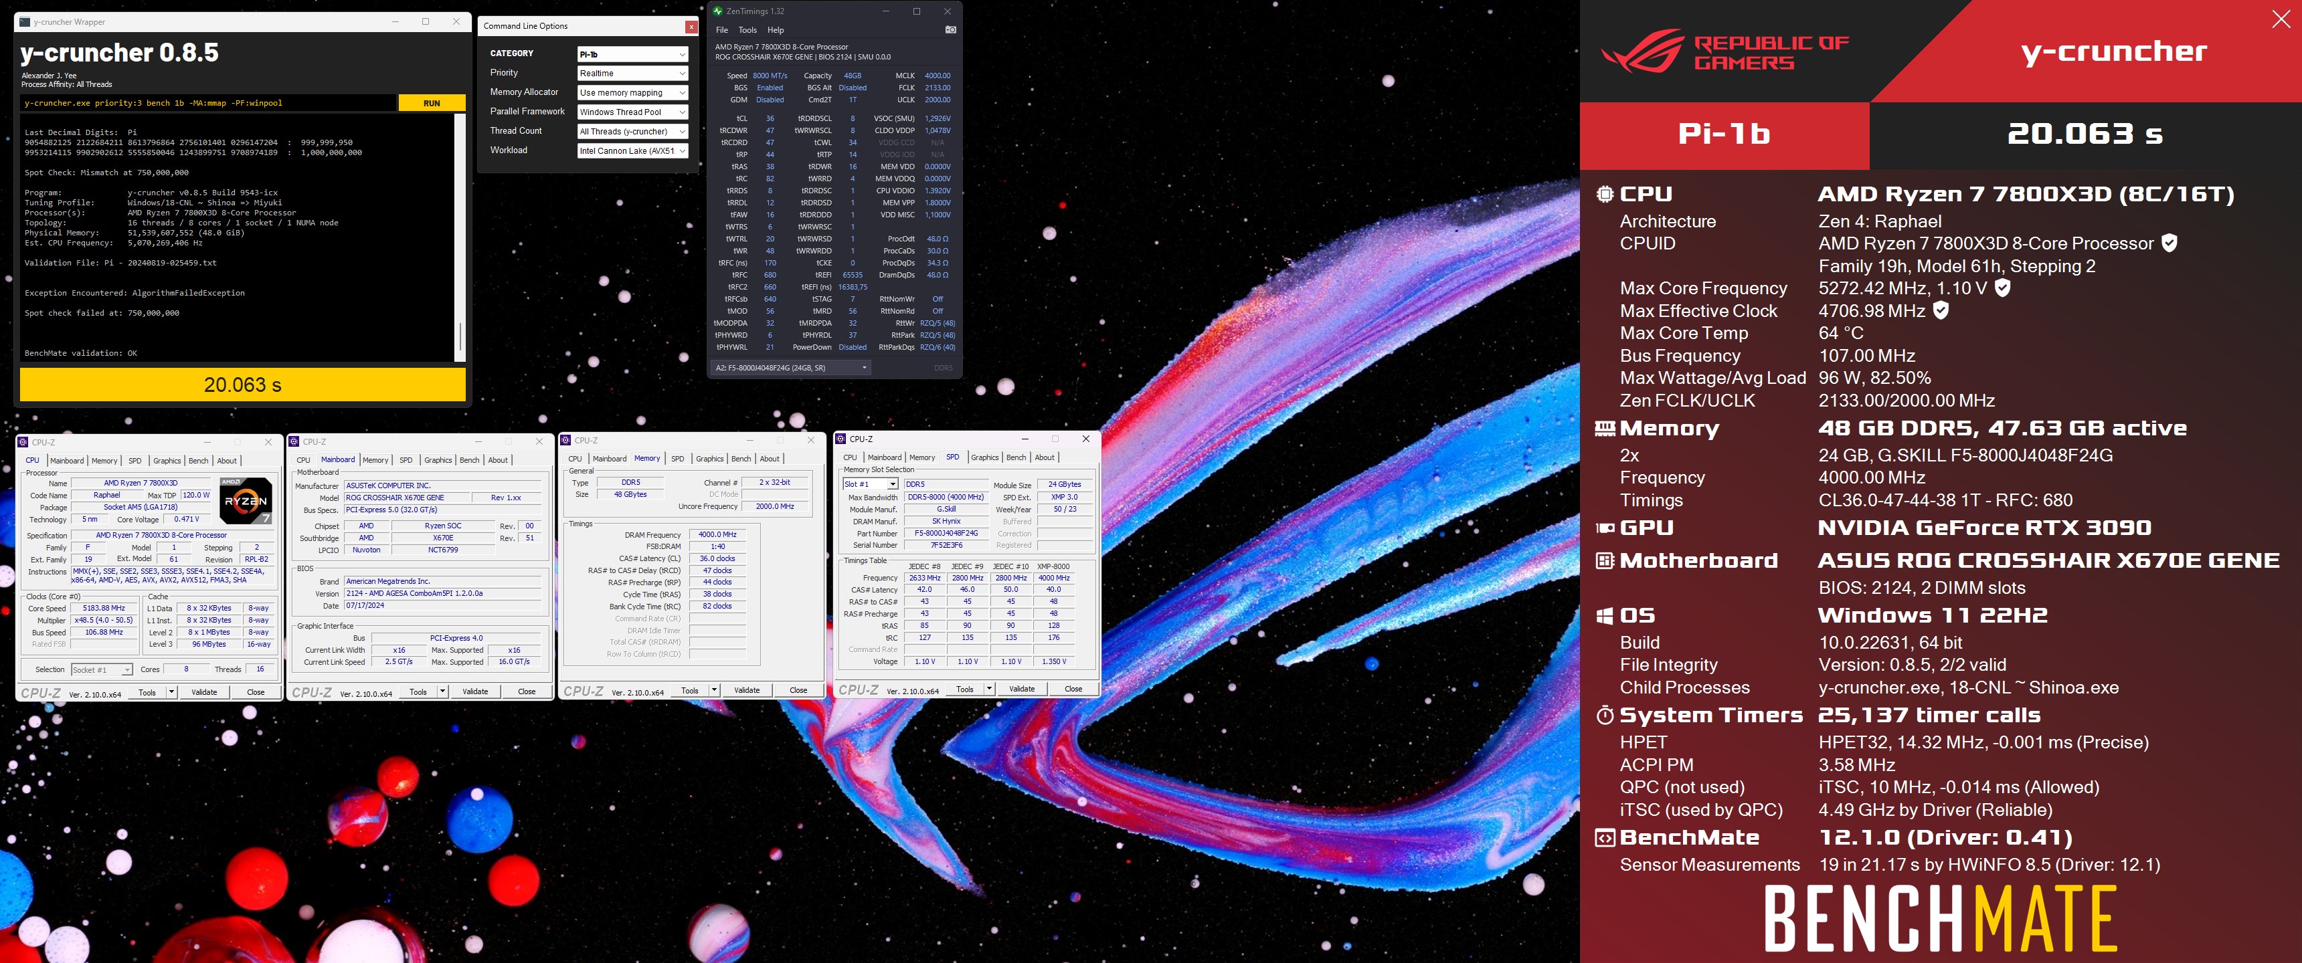2302x963 pixels.
Task: Click the Part Number F5-8000J4048F24G field
Action: click(946, 534)
